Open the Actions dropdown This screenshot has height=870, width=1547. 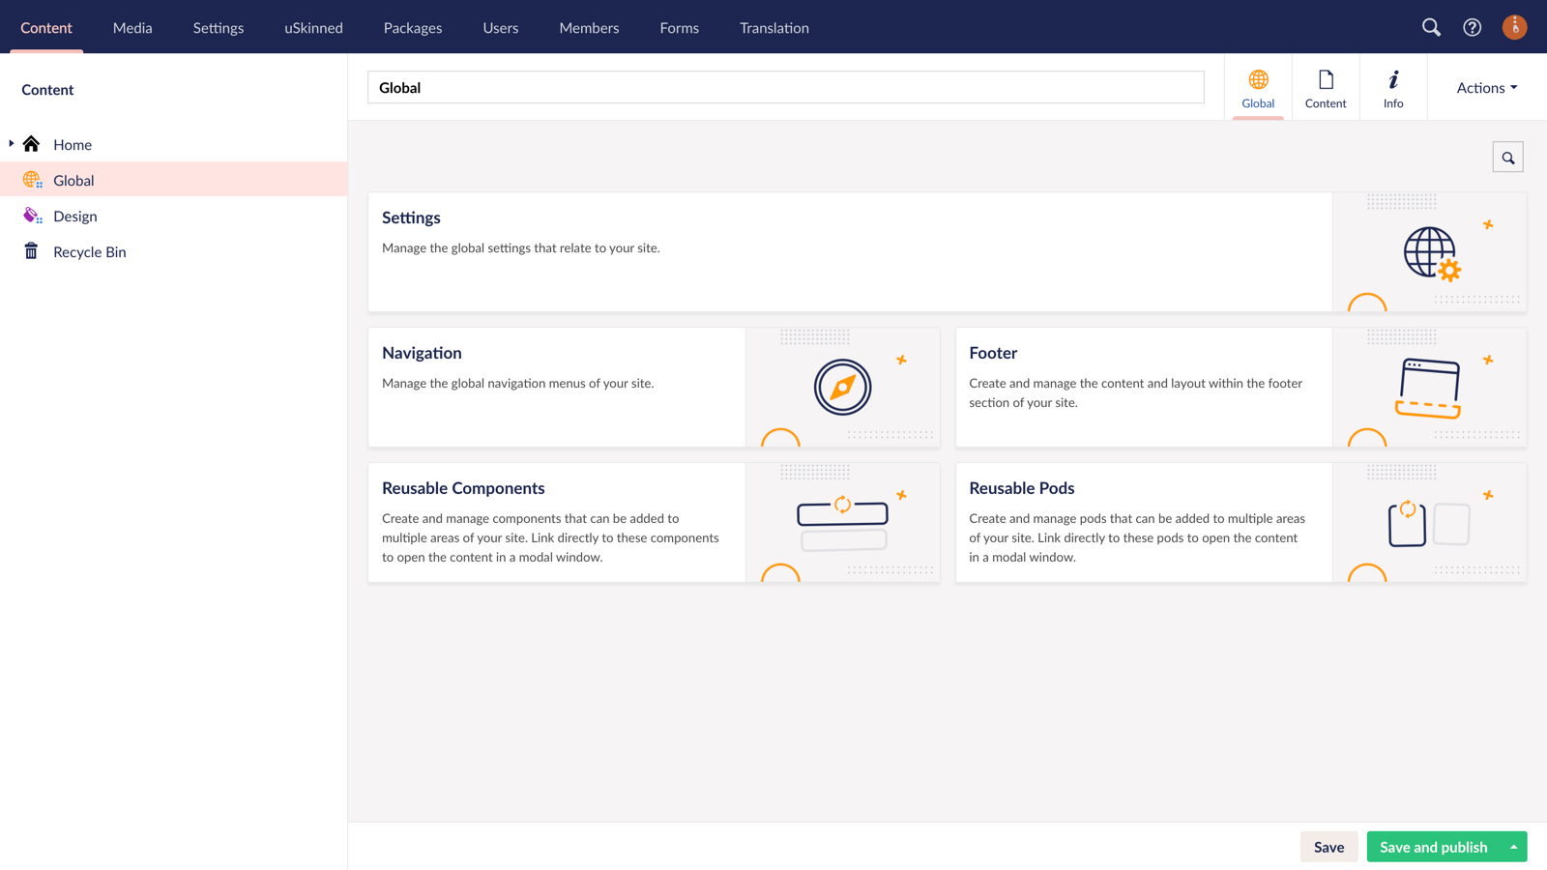click(1485, 87)
